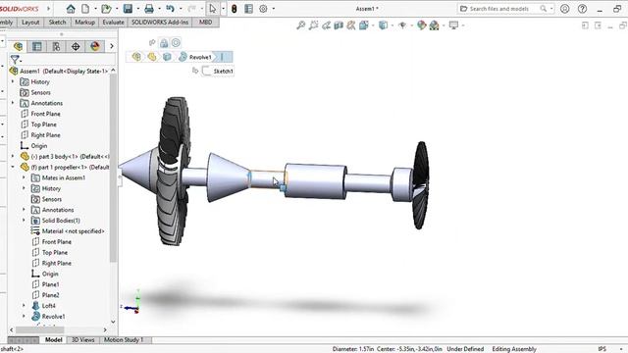Open the DisplayManager tab
This screenshot has height=353, width=628.
pyautogui.click(x=94, y=46)
